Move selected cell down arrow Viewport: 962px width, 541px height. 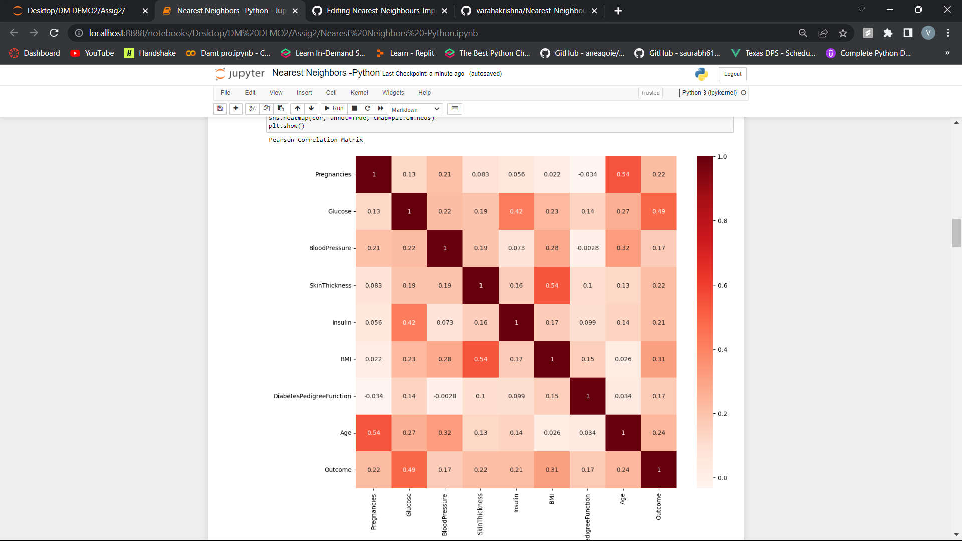click(311, 108)
